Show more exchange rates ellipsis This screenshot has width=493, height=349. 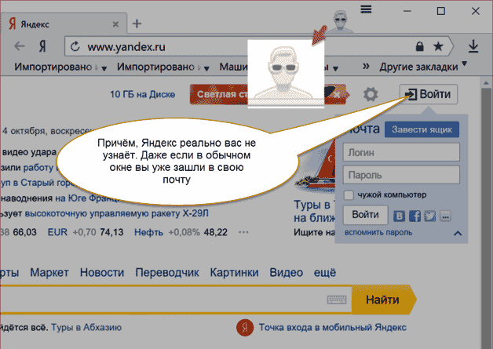243,232
